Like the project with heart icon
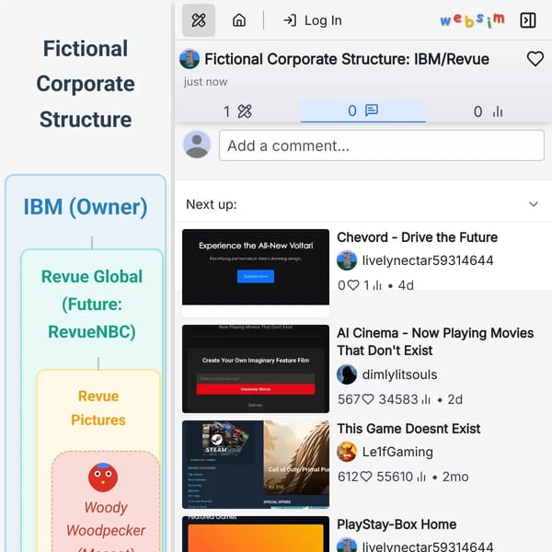 pyautogui.click(x=535, y=59)
